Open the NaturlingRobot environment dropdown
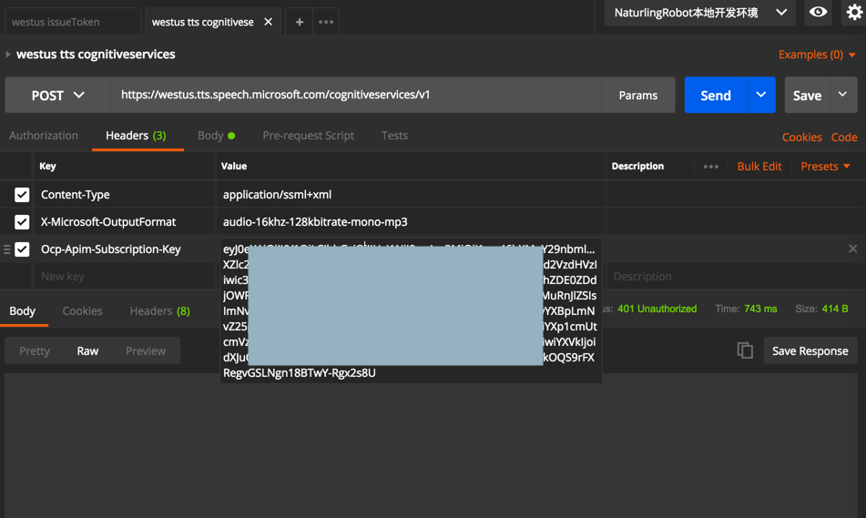This screenshot has height=518, width=866. coord(698,13)
